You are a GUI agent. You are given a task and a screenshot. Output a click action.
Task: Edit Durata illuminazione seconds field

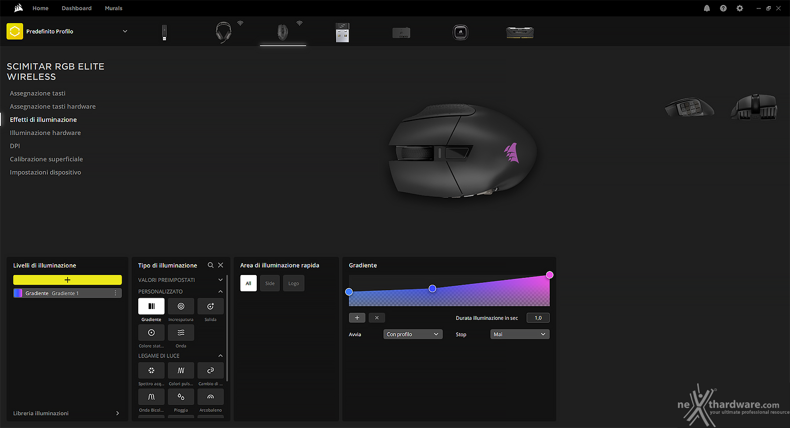[x=538, y=318]
